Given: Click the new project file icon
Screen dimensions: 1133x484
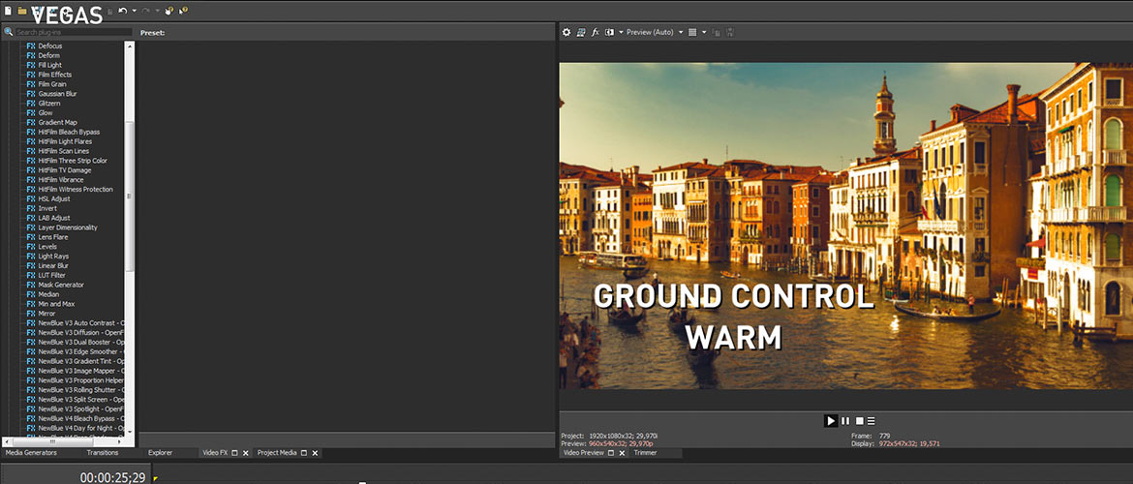Looking at the screenshot, I should (9, 11).
